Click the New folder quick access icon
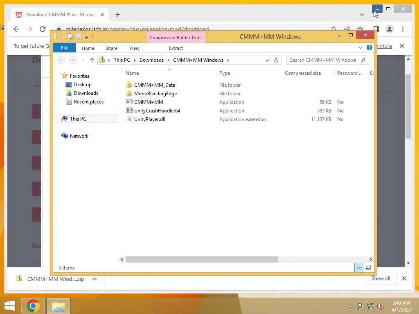419x314 pixels. click(x=79, y=37)
